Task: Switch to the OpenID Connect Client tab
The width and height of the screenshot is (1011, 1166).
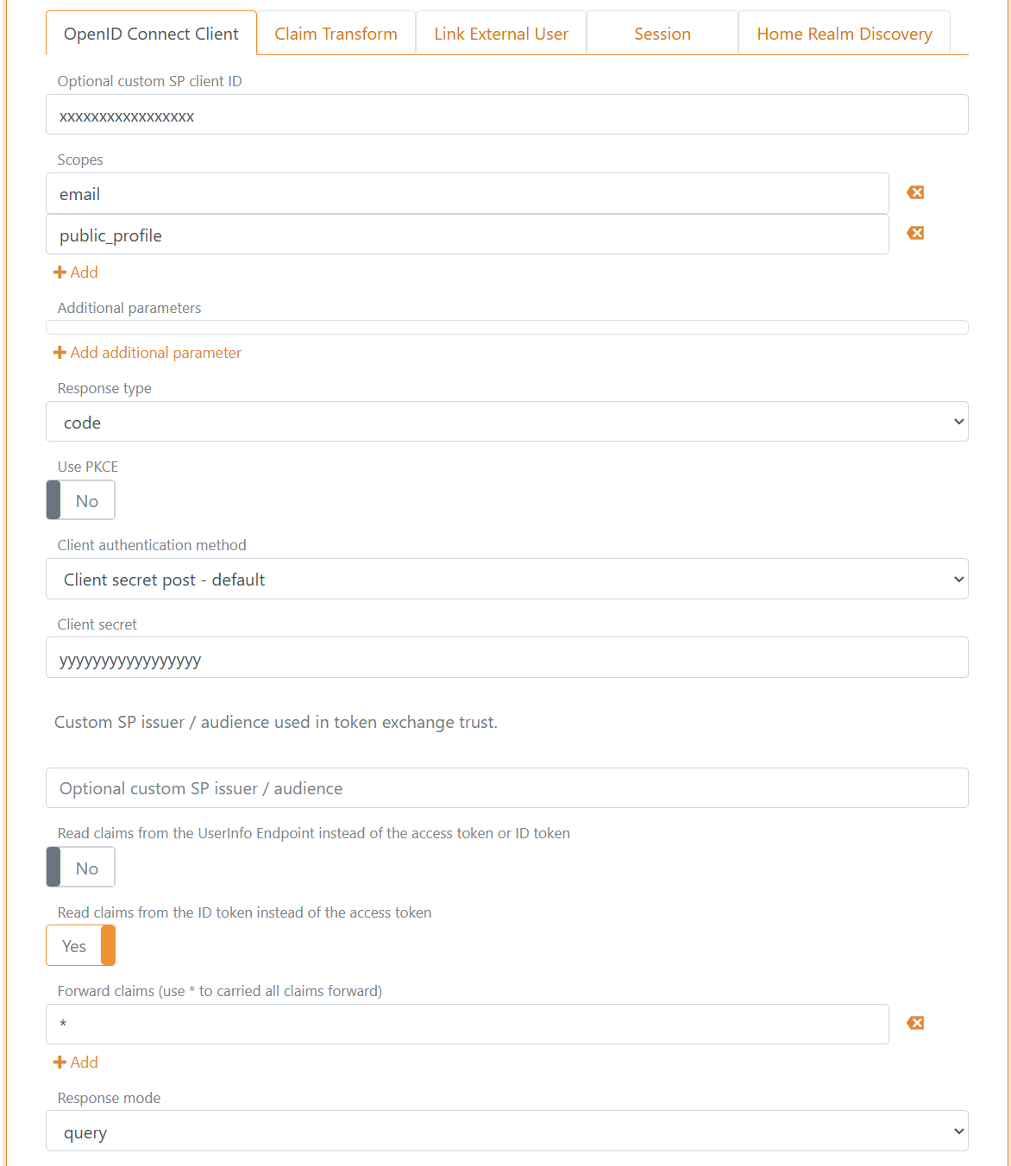Action: (x=151, y=34)
